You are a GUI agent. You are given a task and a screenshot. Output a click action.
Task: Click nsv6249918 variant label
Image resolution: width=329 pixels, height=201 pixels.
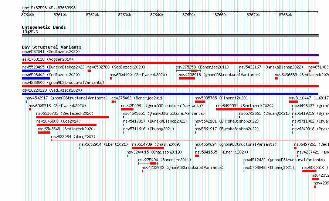pyautogui.click(x=310, y=129)
